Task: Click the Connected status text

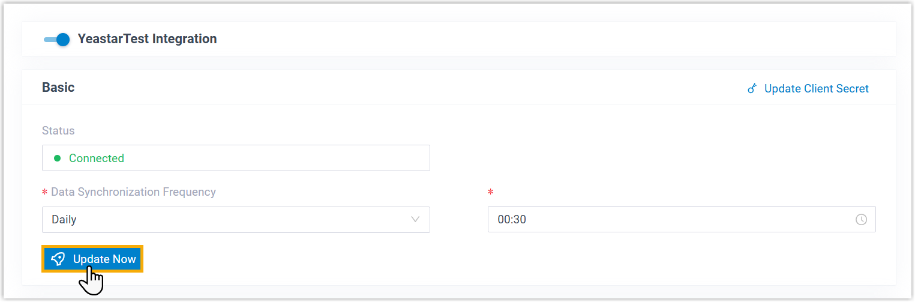Action: 97,159
